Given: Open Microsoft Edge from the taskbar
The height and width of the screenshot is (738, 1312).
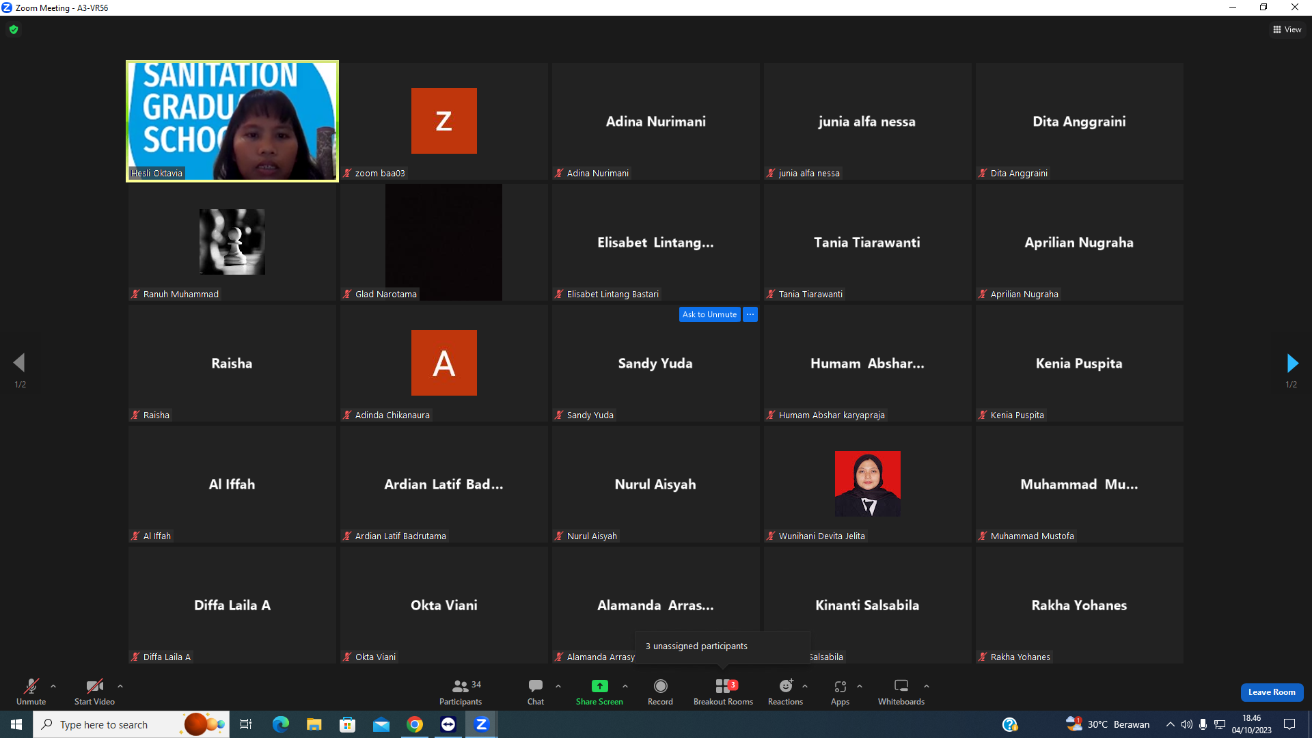Looking at the screenshot, I should [x=281, y=724].
